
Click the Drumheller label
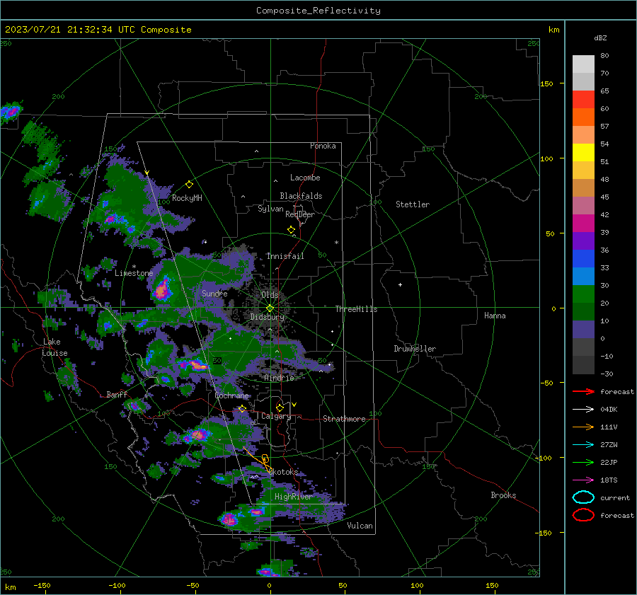click(415, 349)
